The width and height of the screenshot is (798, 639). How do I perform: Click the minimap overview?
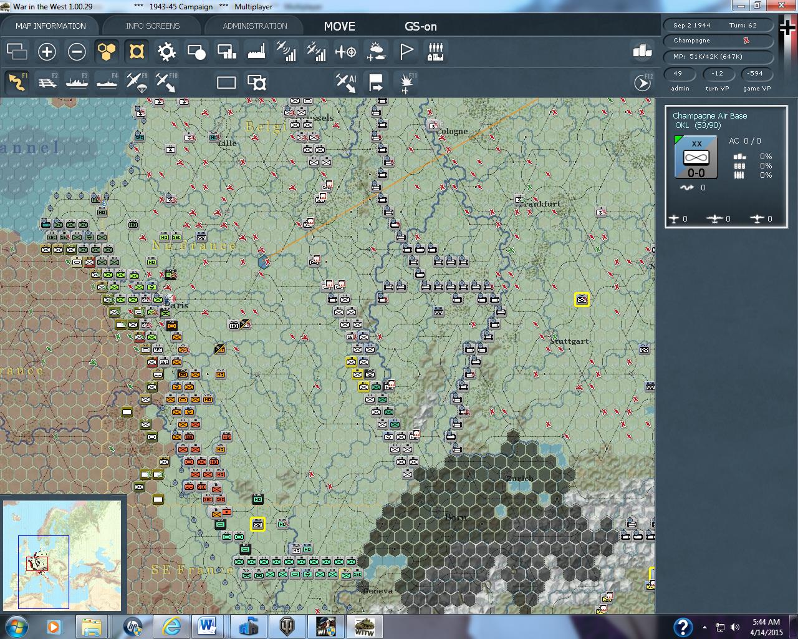click(x=62, y=555)
